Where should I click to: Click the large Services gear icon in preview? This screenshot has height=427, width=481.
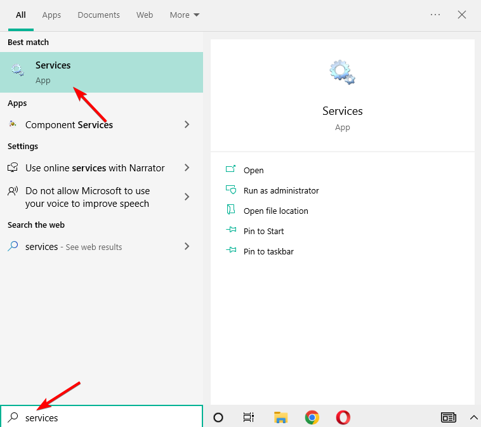pyautogui.click(x=342, y=72)
